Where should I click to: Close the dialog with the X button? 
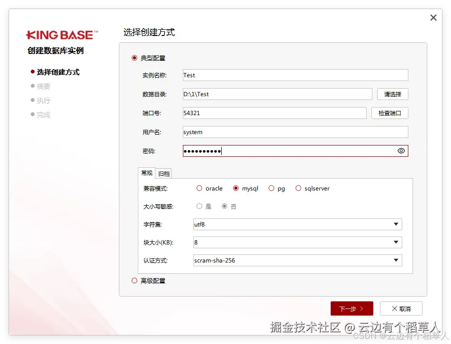coord(433,17)
